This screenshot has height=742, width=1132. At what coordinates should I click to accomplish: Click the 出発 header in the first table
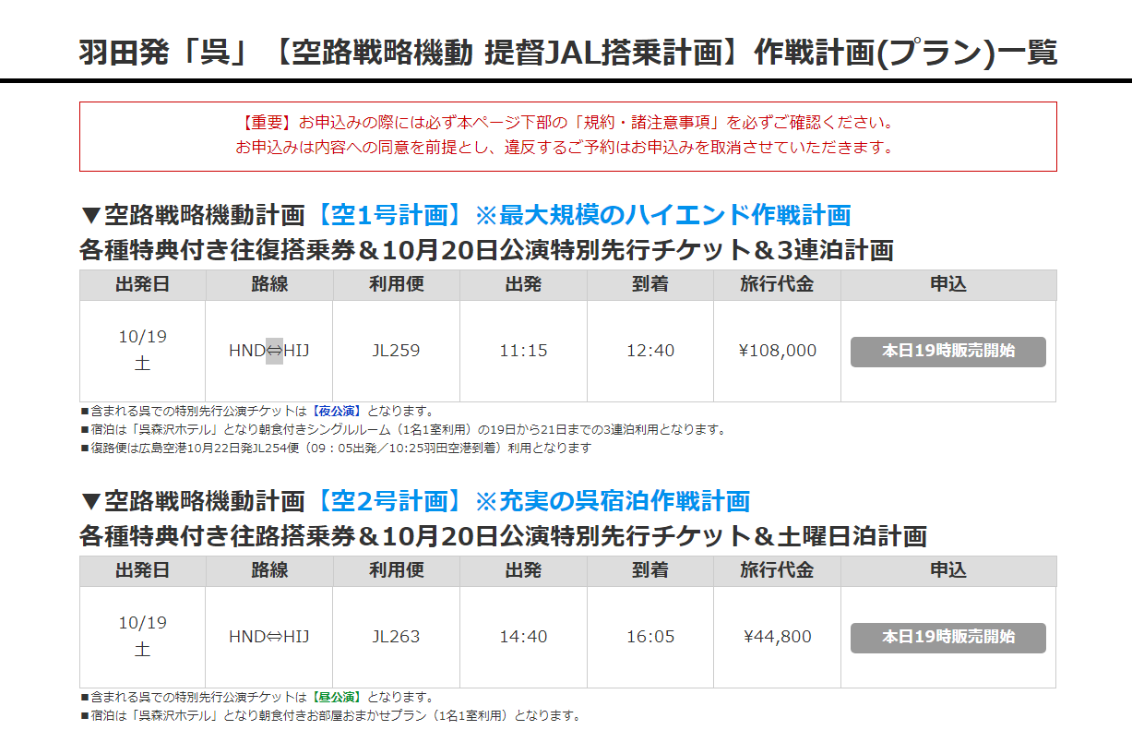coord(523,284)
